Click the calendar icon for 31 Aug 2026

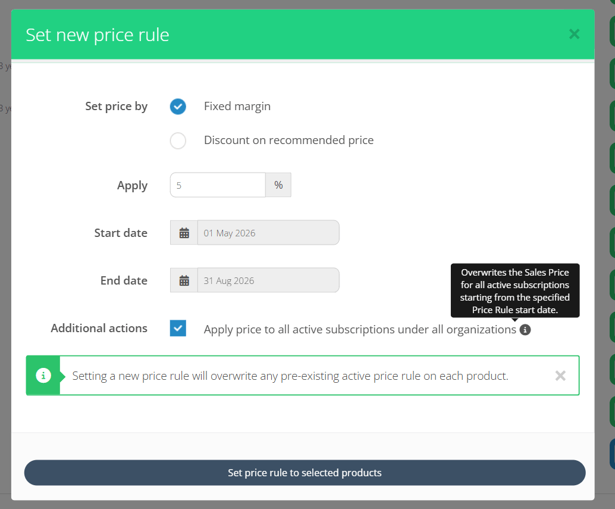pos(183,280)
